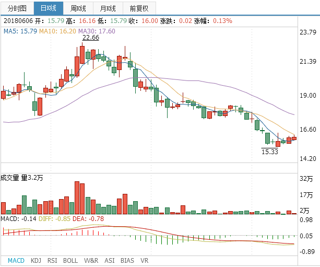Display the BIAS indicator
320x267 pixels.
pos(127,260)
